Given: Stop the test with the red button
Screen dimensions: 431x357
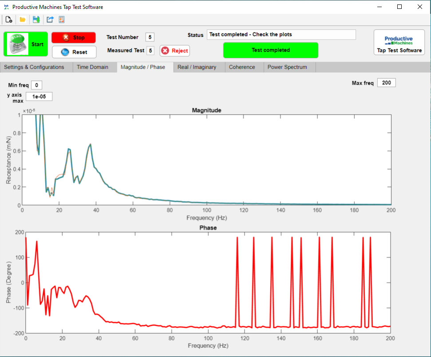Looking at the screenshot, I should 74,37.
